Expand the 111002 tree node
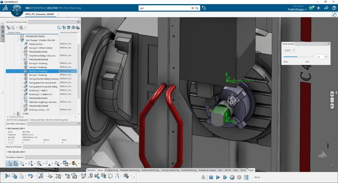Image resolution: width=338 pixels, height=183 pixels. click(x=14, y=114)
